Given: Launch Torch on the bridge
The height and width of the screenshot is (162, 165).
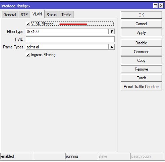Looking at the screenshot, I should click(141, 78).
